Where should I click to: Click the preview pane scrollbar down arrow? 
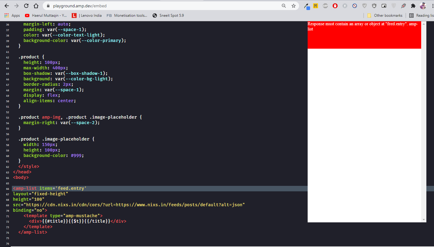(424, 220)
